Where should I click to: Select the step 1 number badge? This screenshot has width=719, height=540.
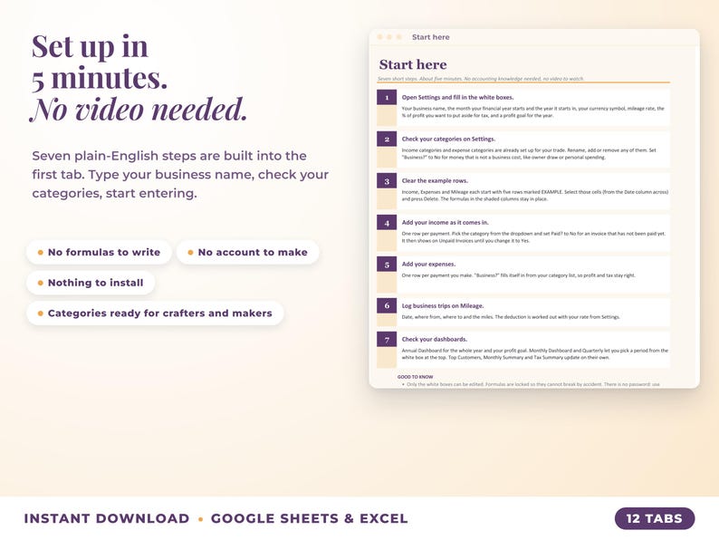click(x=387, y=97)
